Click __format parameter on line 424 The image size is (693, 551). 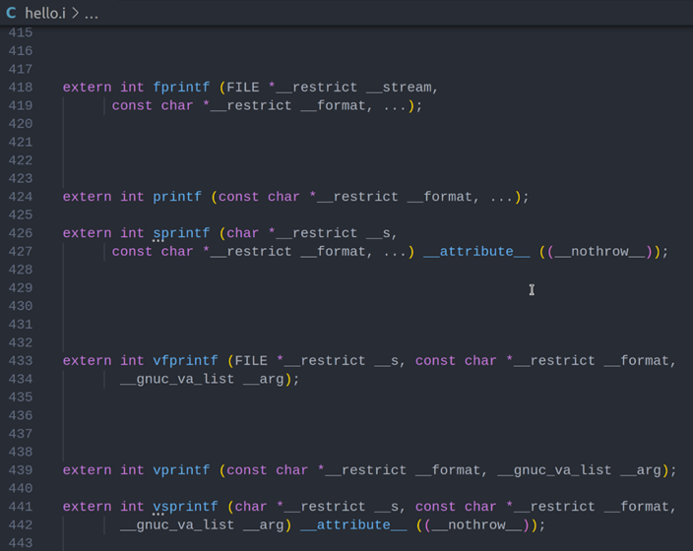pos(440,197)
